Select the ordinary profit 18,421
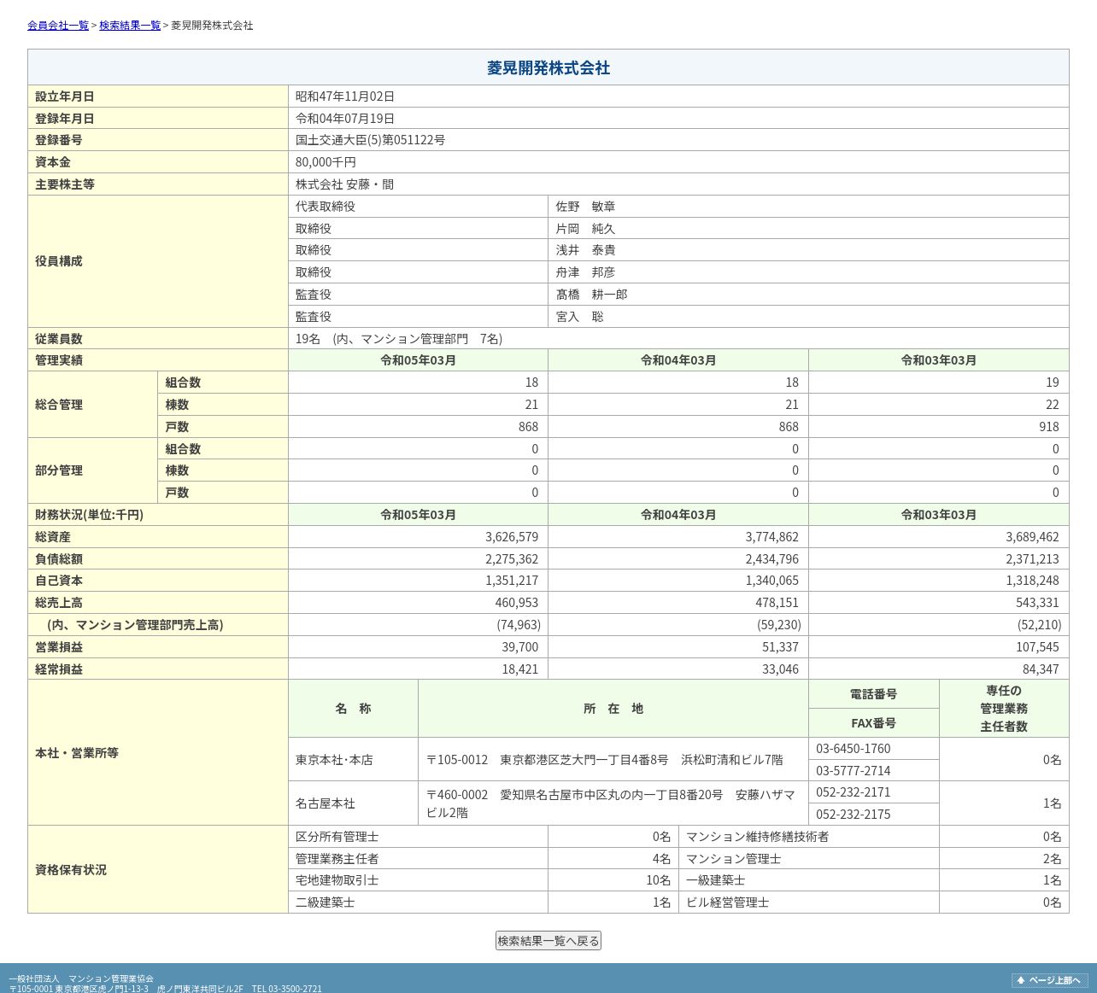 [520, 669]
